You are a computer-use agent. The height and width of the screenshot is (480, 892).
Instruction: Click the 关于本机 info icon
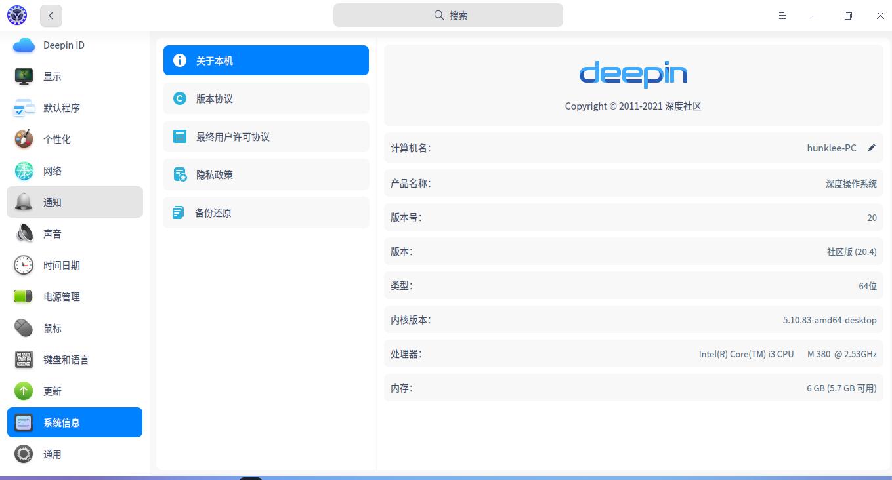point(179,60)
